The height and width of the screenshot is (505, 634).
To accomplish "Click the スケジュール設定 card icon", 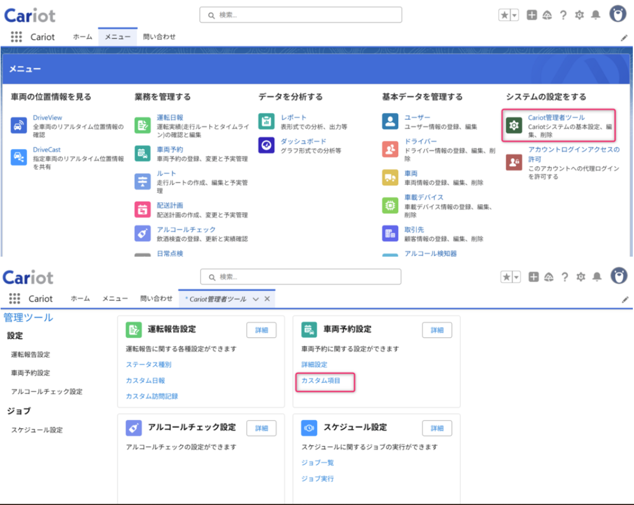I will coord(309,428).
